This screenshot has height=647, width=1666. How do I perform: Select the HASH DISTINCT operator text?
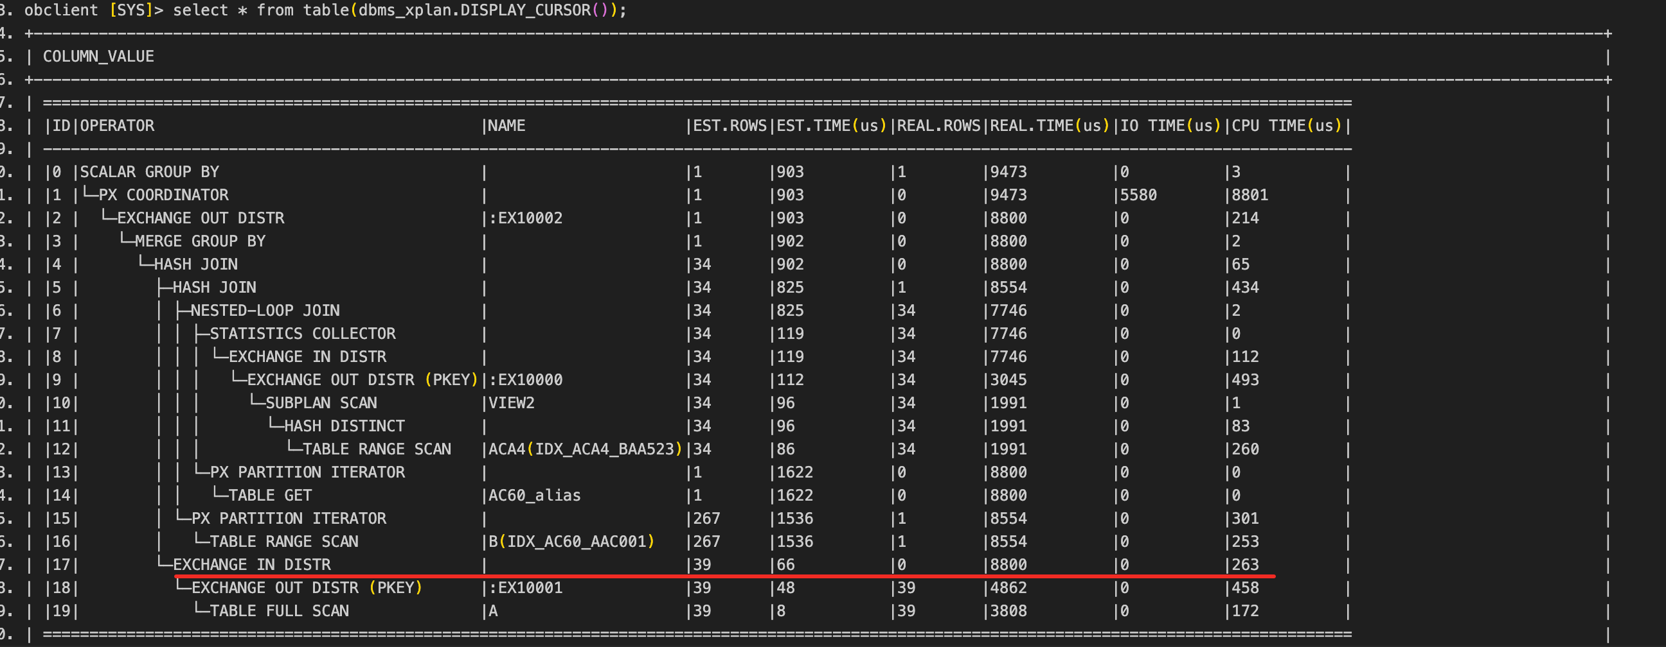345,426
